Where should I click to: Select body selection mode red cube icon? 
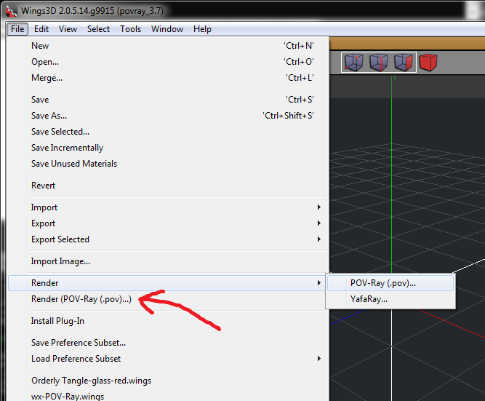428,63
